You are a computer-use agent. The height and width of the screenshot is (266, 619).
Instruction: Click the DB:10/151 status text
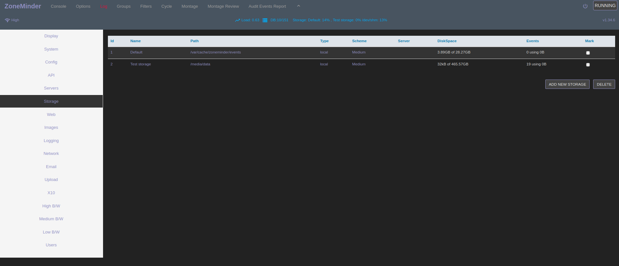[279, 20]
